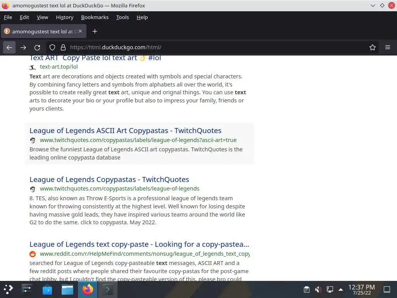Open System Settings from the taskbar
397x298 pixels.
coord(27,289)
